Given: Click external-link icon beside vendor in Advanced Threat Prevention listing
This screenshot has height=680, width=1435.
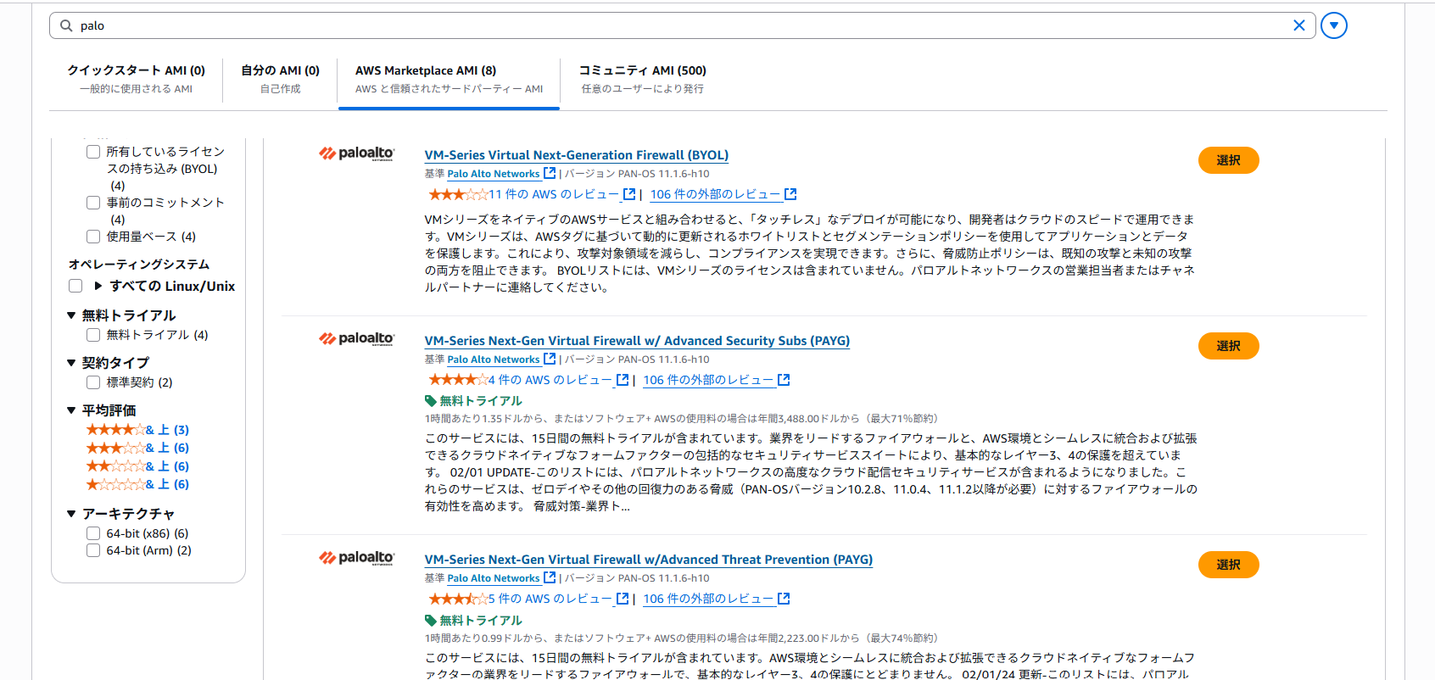Looking at the screenshot, I should pyautogui.click(x=550, y=577).
